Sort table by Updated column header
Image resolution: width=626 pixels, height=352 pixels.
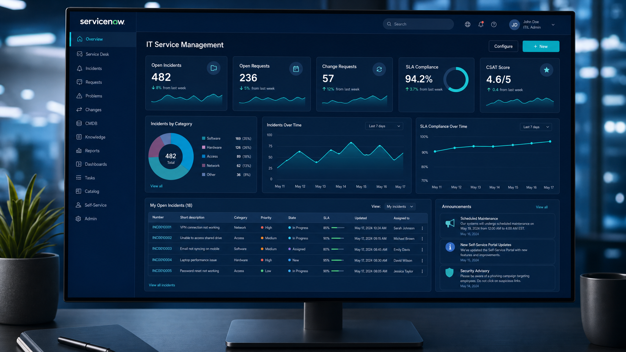pyautogui.click(x=361, y=218)
